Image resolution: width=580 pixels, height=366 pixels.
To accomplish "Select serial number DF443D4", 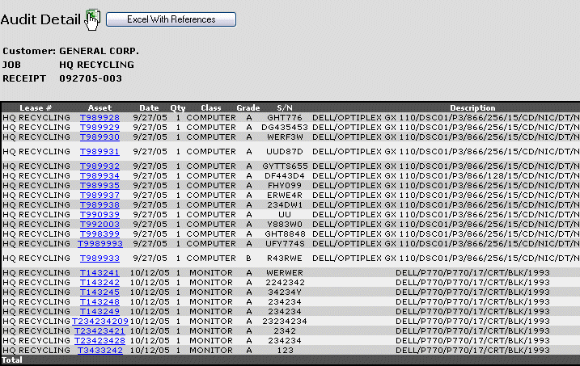I will coord(285,176).
